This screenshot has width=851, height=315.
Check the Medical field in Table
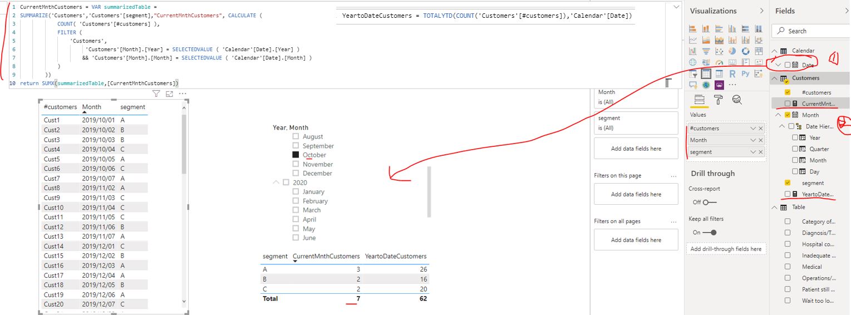tap(788, 267)
